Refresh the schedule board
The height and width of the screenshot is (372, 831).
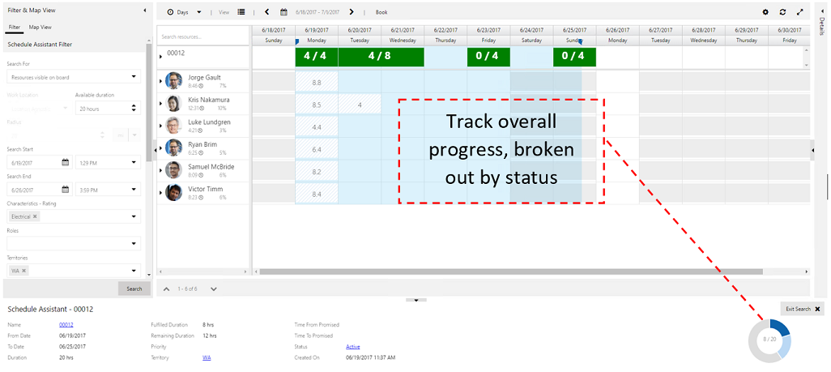[x=782, y=12]
